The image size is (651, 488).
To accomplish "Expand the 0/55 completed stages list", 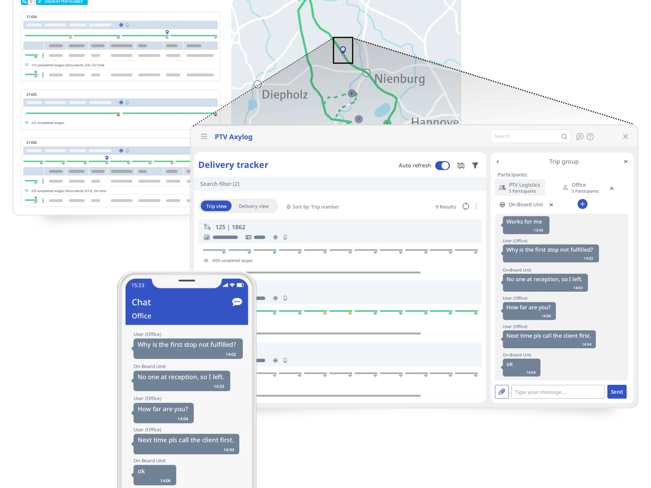I will [x=228, y=261].
